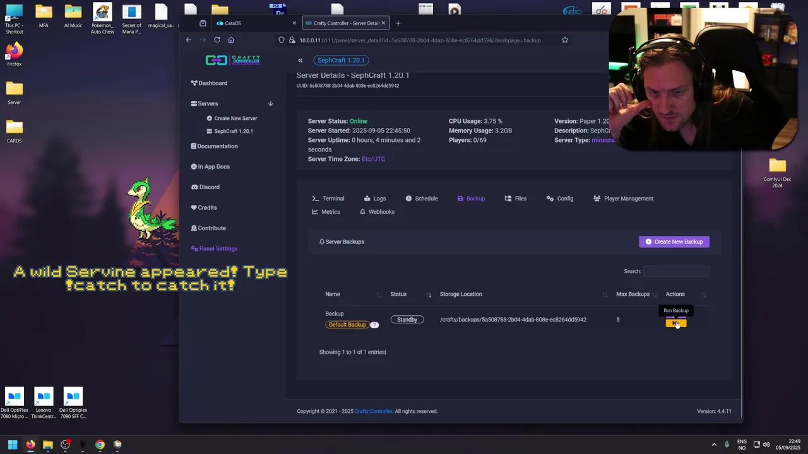Open the Metrics tab
This screenshot has height=454, width=808.
[x=326, y=212]
